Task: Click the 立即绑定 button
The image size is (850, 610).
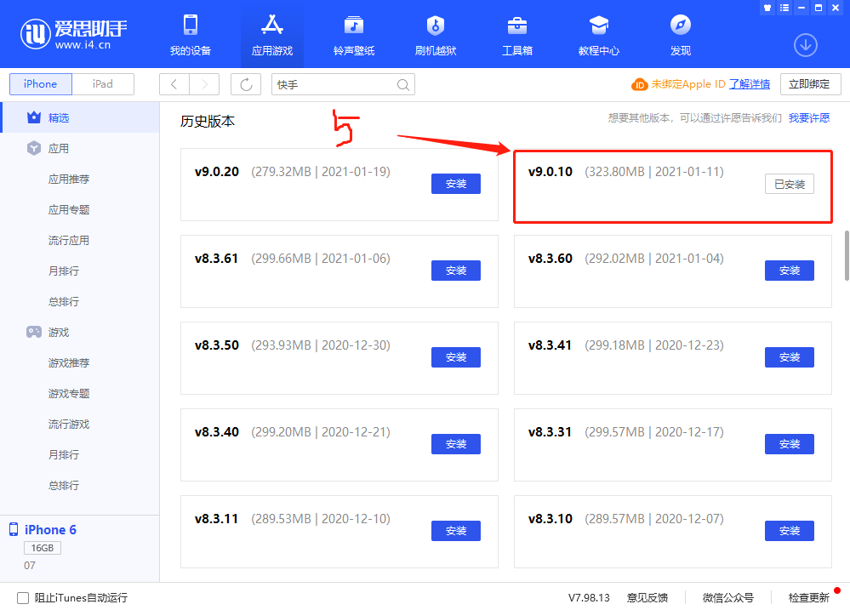Action: tap(810, 84)
